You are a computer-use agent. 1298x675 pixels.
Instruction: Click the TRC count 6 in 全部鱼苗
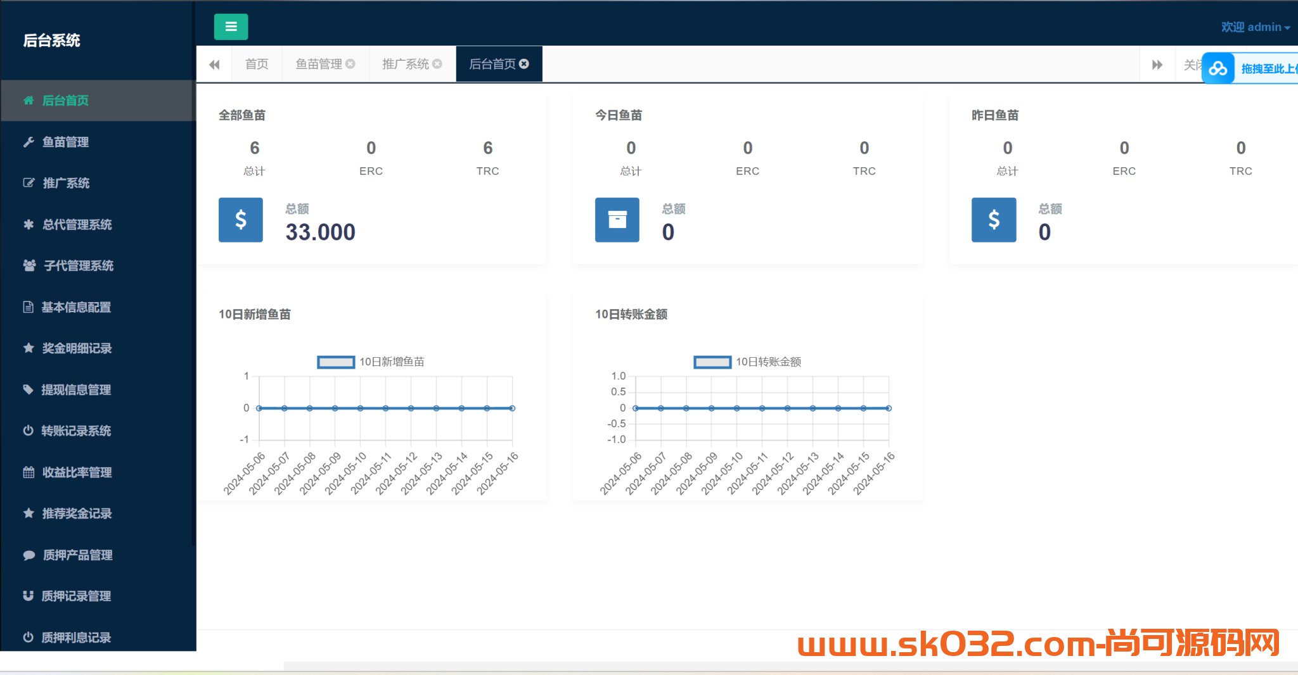(487, 148)
